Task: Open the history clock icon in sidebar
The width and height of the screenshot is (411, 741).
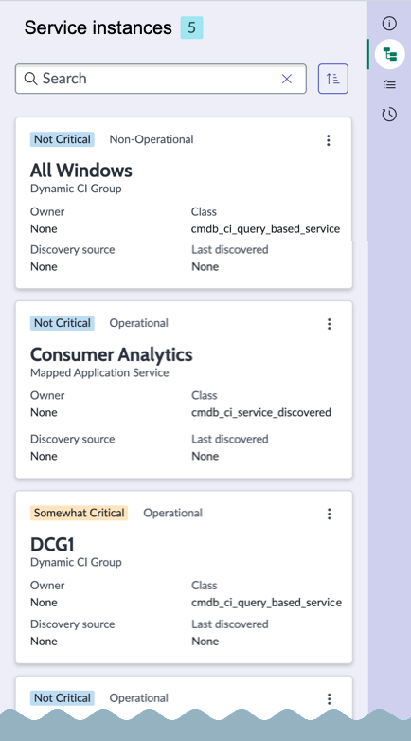Action: [x=389, y=115]
